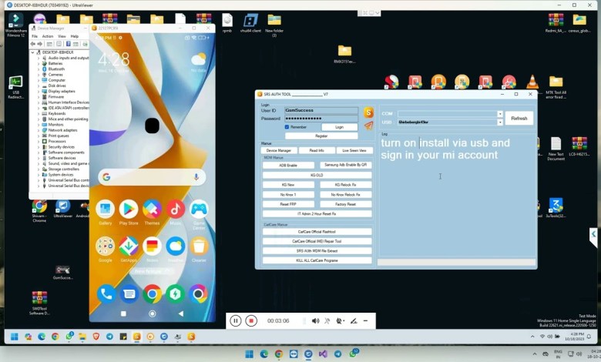Tap the Android Back navigation arrow
Viewport: 601px width, 362px height.
(x=180, y=313)
